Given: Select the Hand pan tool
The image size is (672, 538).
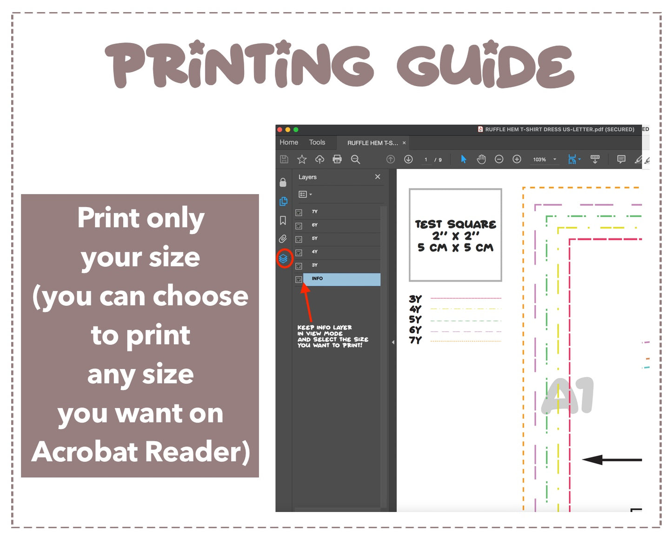Looking at the screenshot, I should tap(481, 159).
